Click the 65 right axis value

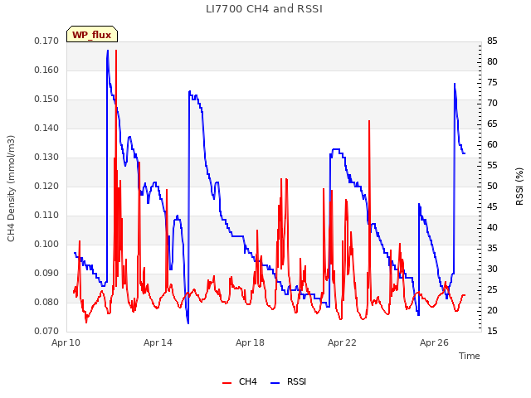[x=492, y=124]
